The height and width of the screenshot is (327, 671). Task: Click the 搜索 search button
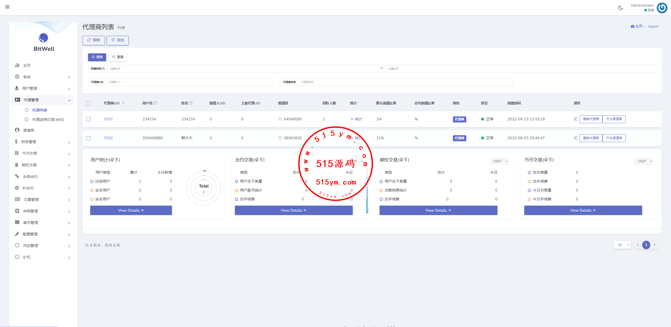pyautogui.click(x=97, y=57)
